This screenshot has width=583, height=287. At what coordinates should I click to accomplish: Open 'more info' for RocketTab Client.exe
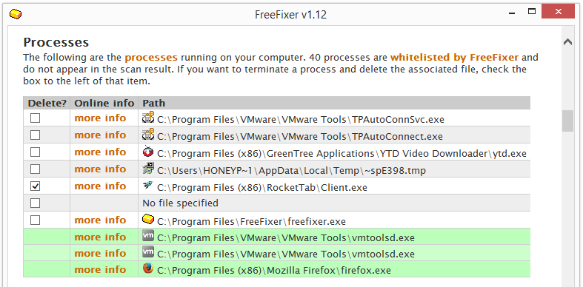100,186
